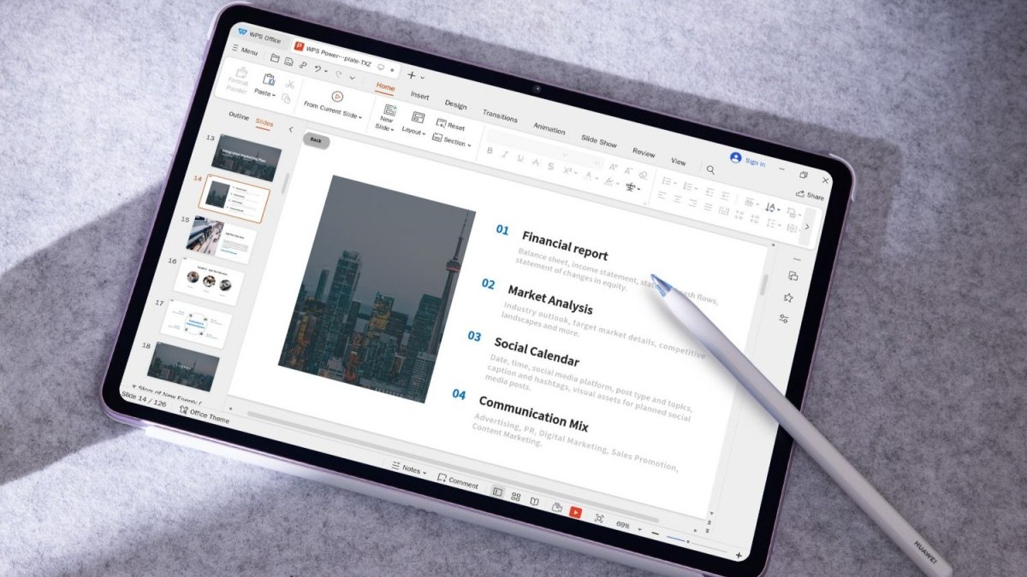
Task: Click the fit-slide-to-window icon
Action: 598,519
